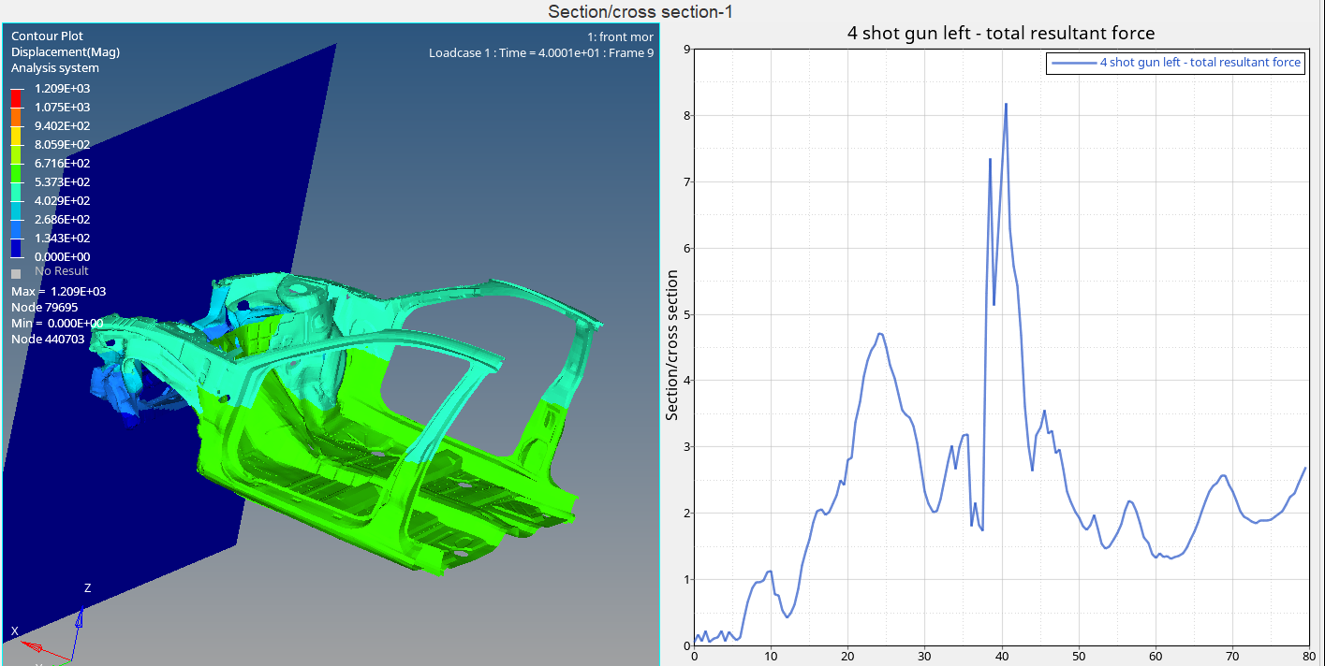Select legend value 4.029E+02

click(63, 201)
